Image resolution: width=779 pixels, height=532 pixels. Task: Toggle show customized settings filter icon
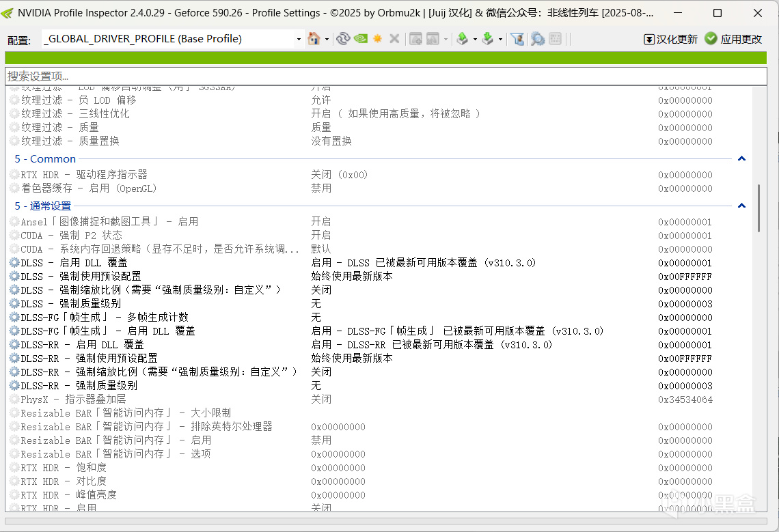[x=517, y=38]
